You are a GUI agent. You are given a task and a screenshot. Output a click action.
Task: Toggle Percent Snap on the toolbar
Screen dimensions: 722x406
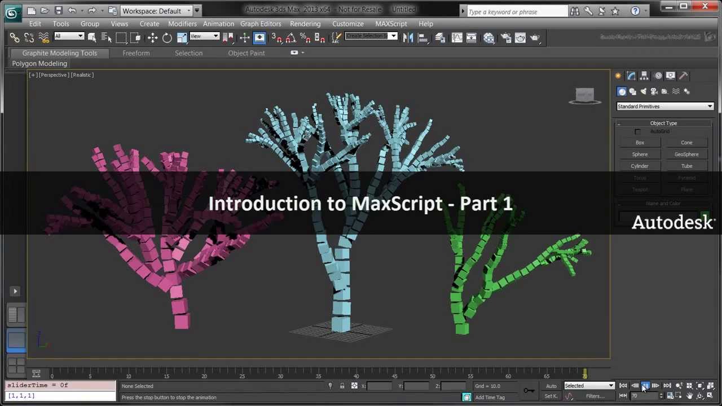click(x=305, y=38)
